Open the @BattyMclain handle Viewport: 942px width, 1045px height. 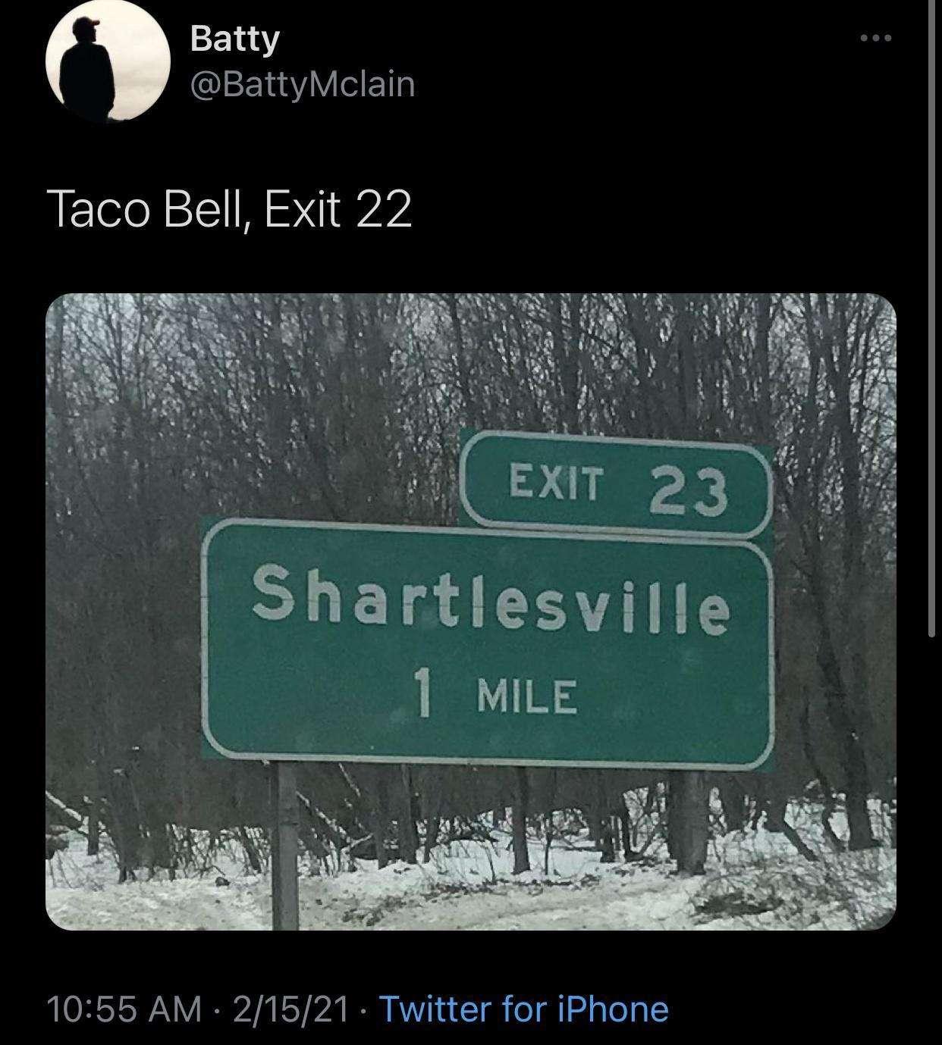[303, 85]
